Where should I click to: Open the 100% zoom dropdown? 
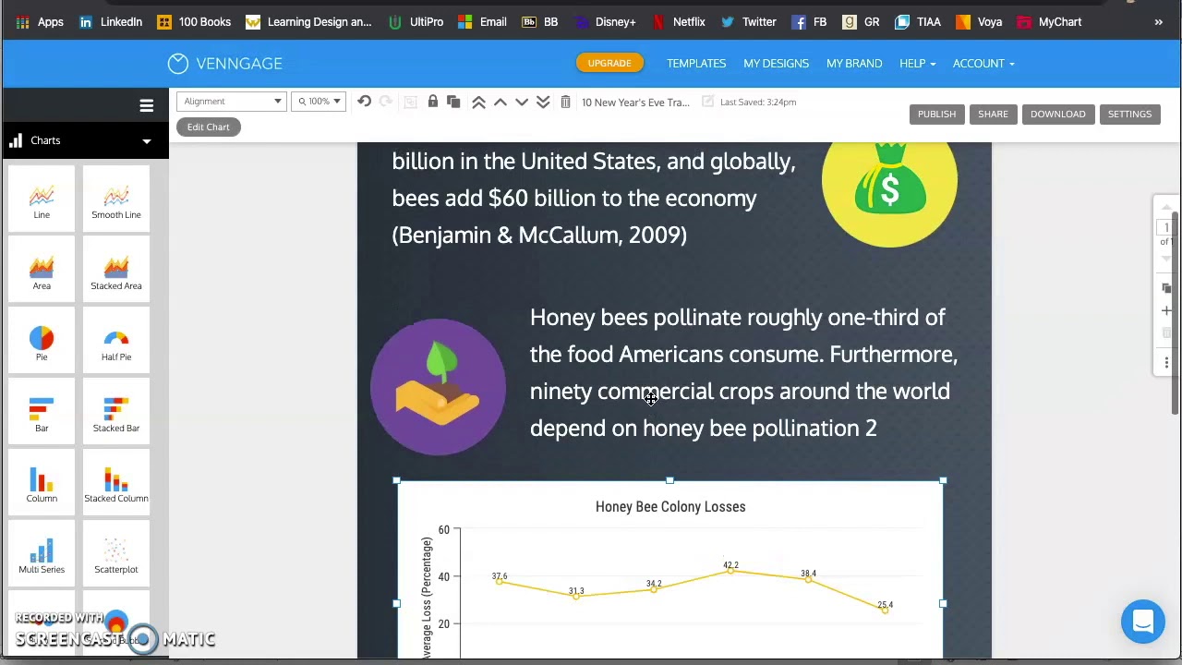(319, 102)
